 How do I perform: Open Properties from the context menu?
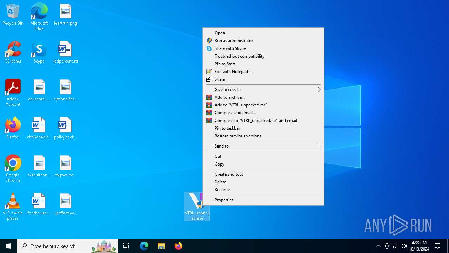(x=263, y=200)
